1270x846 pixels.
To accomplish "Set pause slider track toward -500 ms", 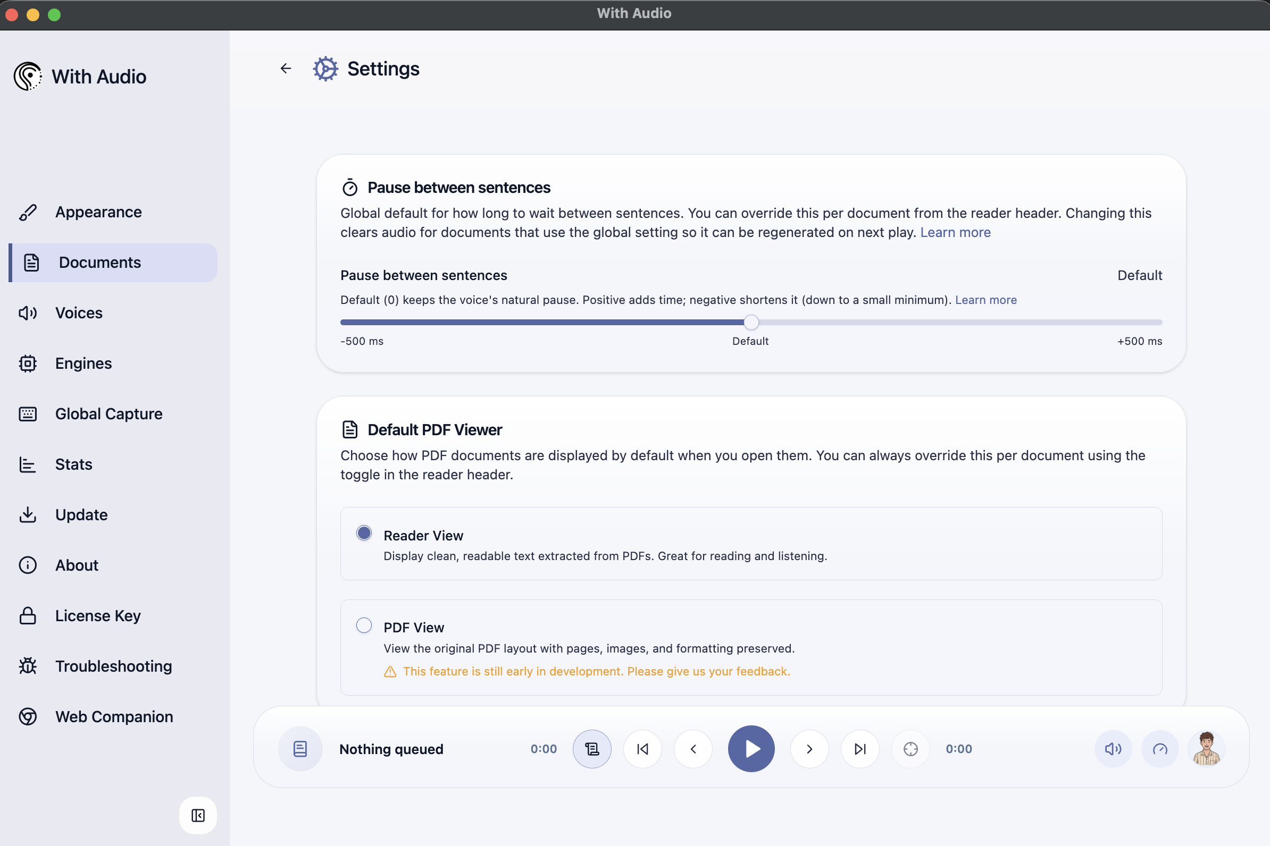I will point(541,323).
